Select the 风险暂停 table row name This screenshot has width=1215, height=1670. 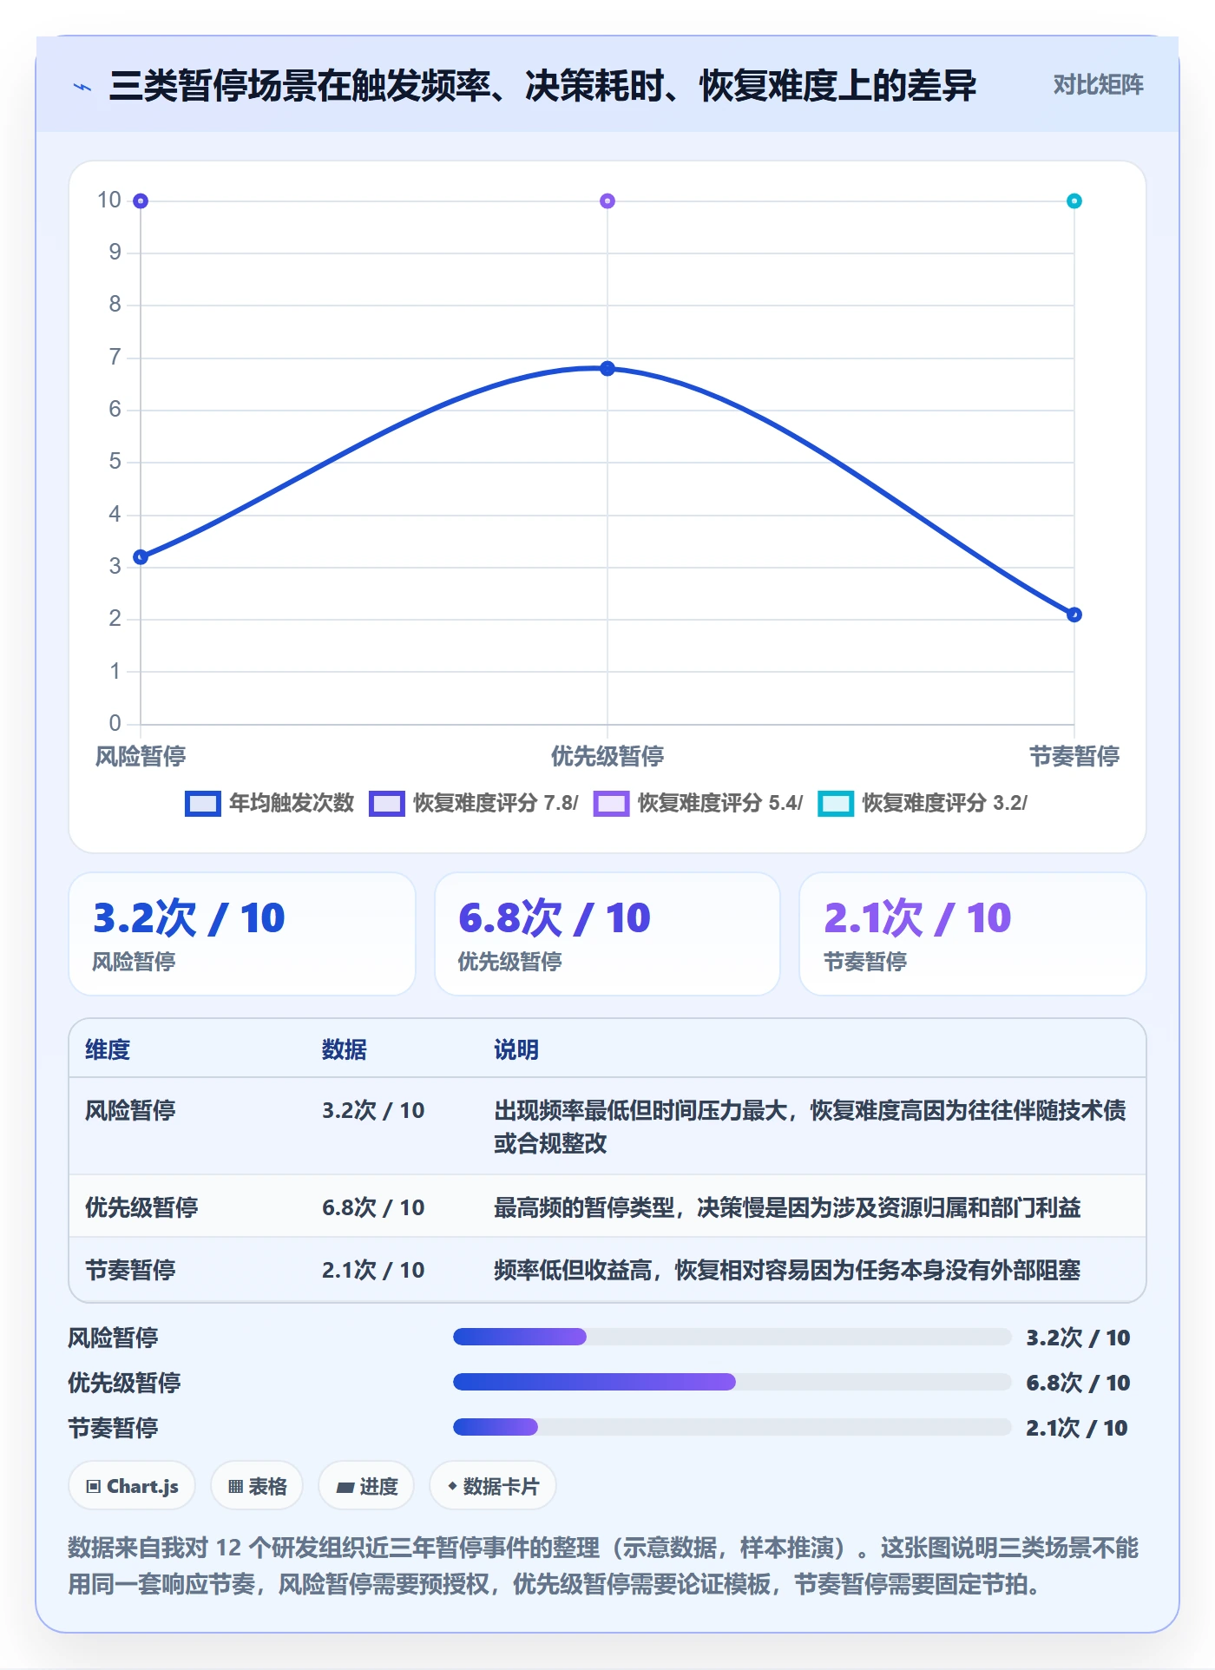(x=130, y=1110)
